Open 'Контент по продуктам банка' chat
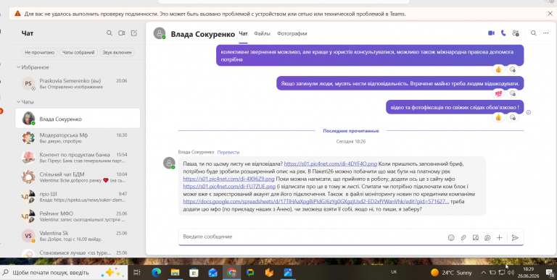The height and width of the screenshot is (280, 557). (x=78, y=158)
